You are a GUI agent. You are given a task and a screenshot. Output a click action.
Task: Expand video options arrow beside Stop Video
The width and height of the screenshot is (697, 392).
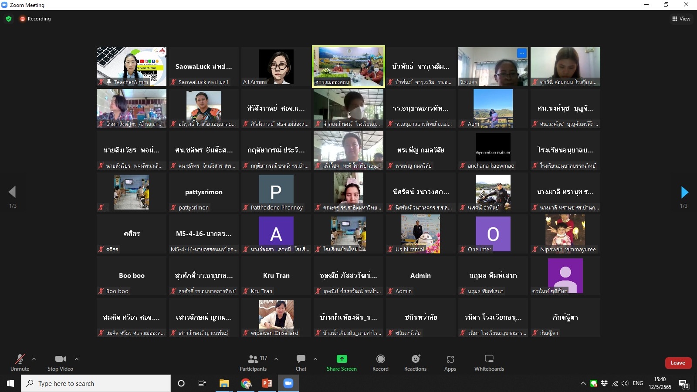[77, 359]
